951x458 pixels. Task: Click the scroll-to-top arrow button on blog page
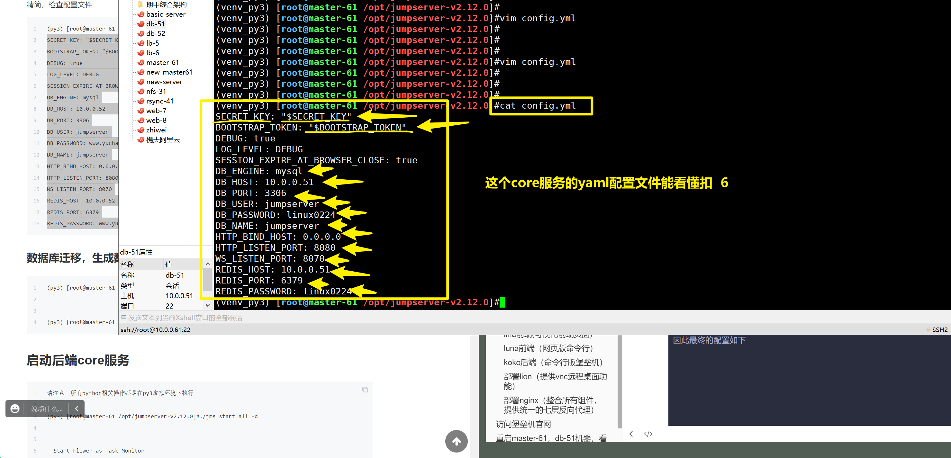click(456, 441)
